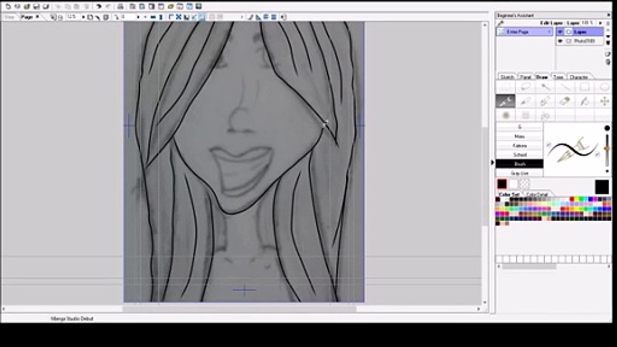617x347 pixels.
Task: Switch to the Panel tab
Action: (525, 77)
